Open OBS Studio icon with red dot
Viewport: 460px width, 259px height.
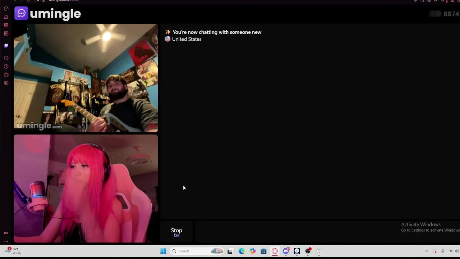click(x=308, y=251)
